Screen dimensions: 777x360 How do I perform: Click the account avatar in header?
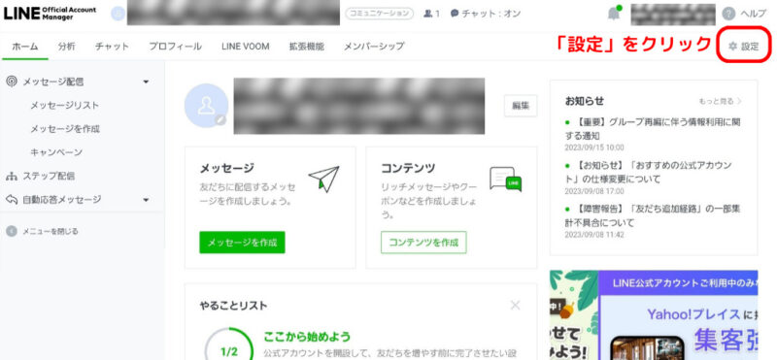(118, 14)
